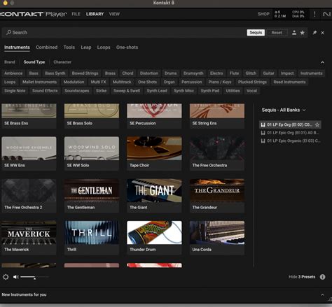332x307 pixels.
Task: Click the user content person icon
Action: click(294, 33)
